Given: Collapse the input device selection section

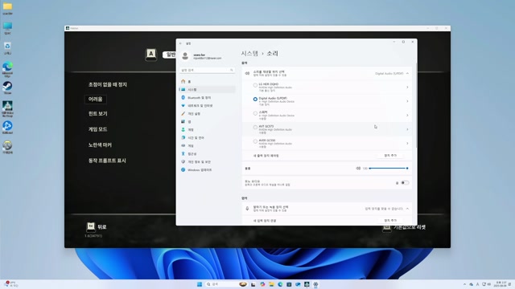Looking at the screenshot, I should pos(407,209).
